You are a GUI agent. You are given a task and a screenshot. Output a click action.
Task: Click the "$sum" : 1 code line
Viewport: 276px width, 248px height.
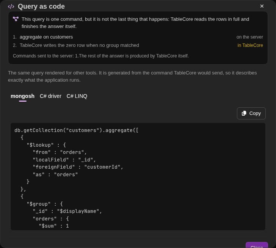click(x=54, y=226)
